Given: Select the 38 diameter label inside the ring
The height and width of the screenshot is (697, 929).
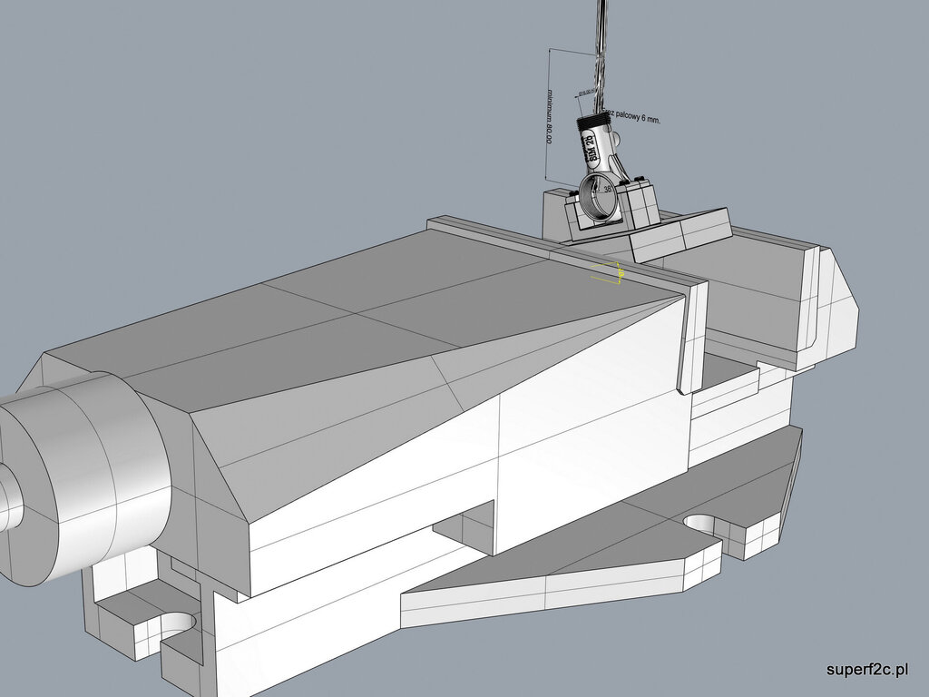Looking at the screenshot, I should (x=607, y=190).
